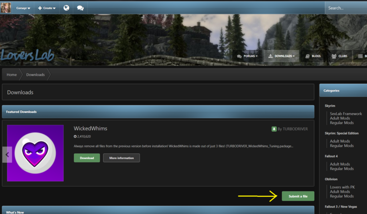Click the Featured Downloads header

click(158, 112)
